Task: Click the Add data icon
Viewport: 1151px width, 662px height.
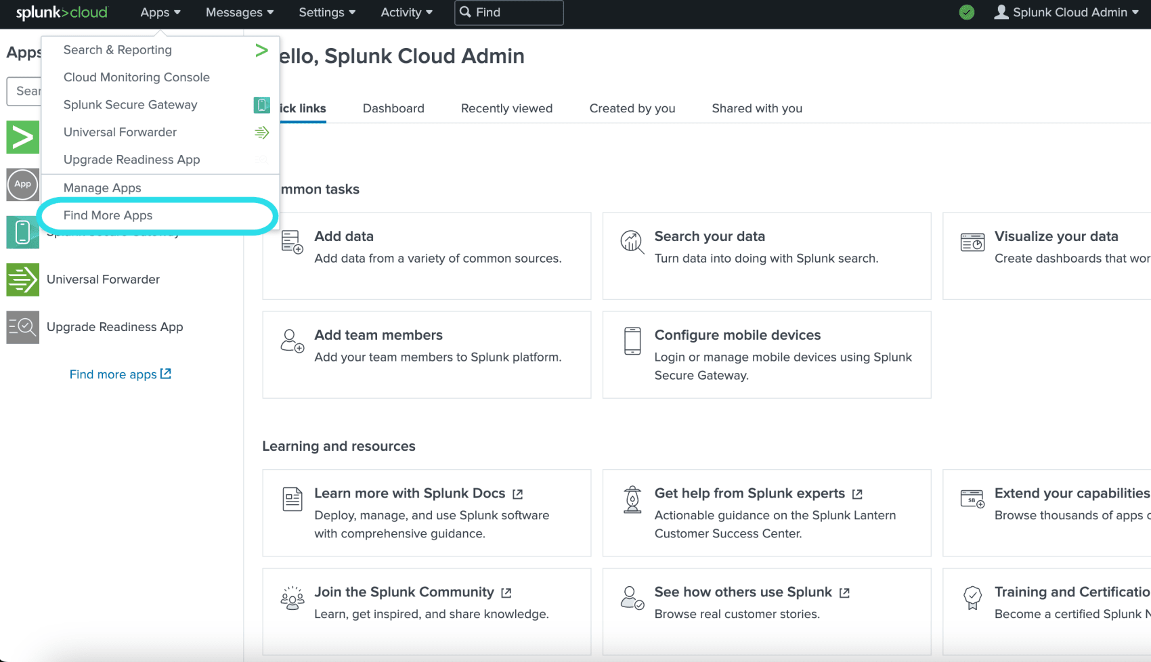Action: pyautogui.click(x=291, y=242)
